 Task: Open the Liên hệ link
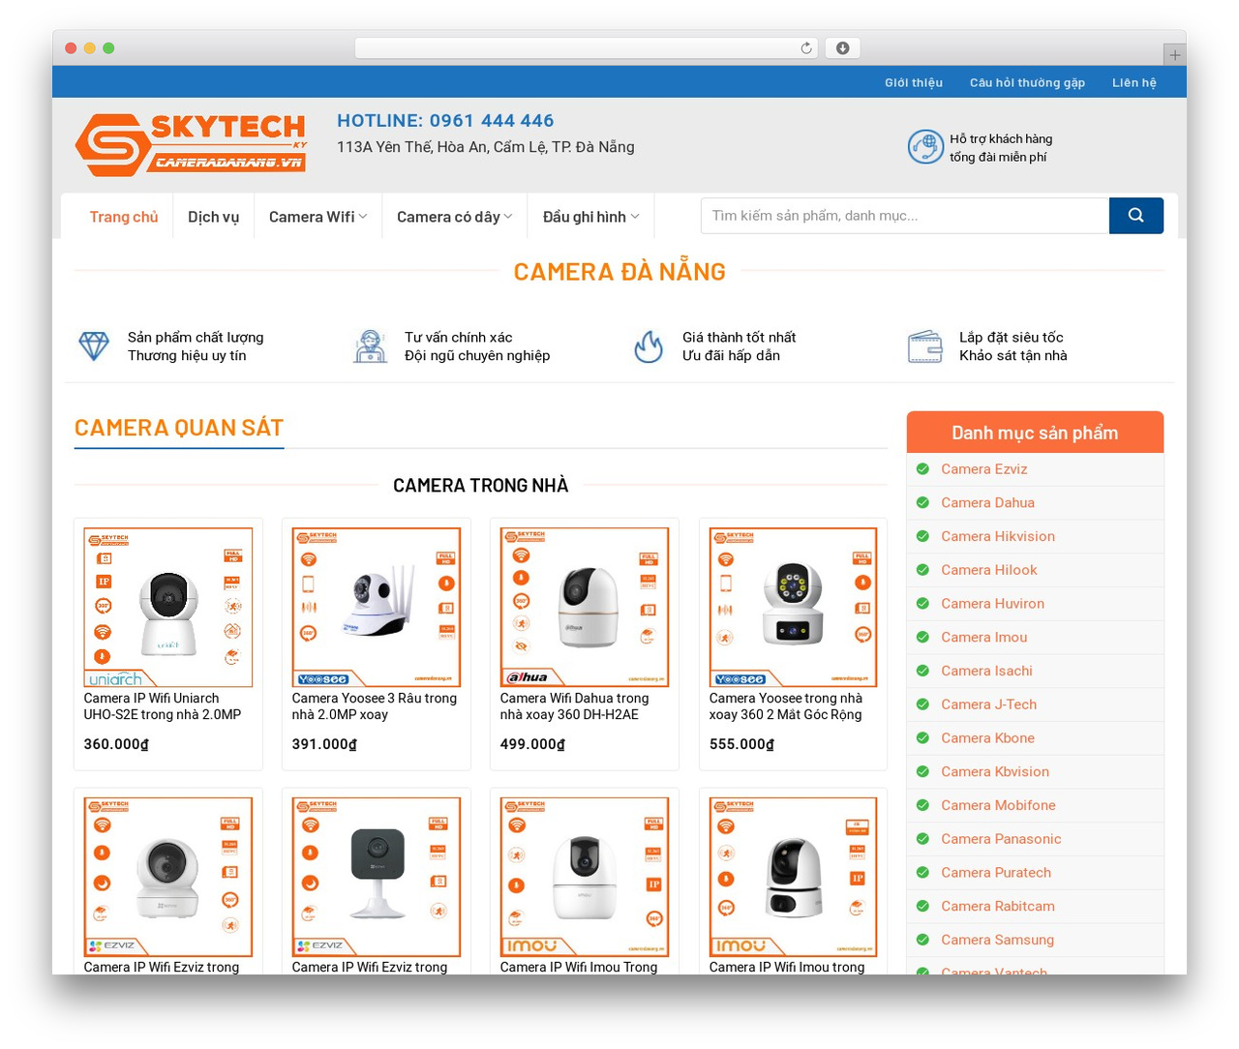(x=1134, y=82)
